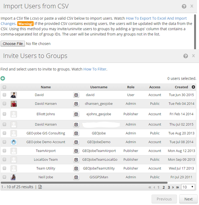Viewport: 199px width, 205px height.
Task: Go to the next results page arrow
Action: click(173, 187)
